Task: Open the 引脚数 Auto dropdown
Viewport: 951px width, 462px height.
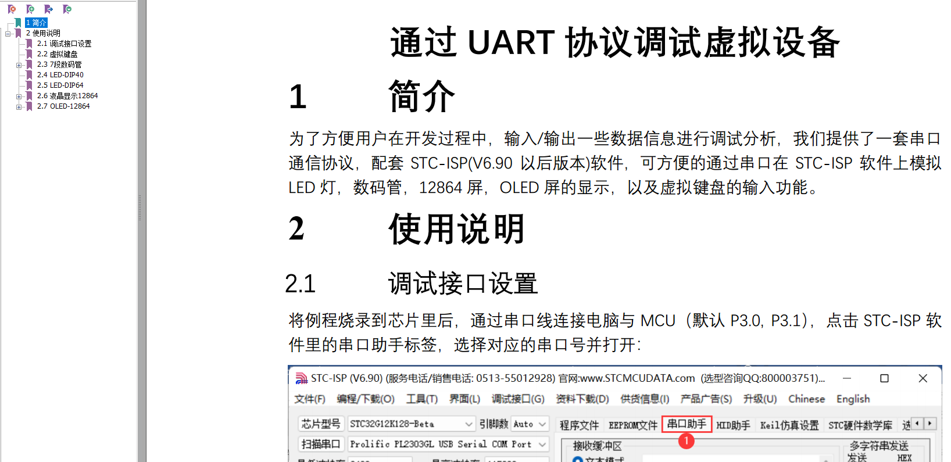Action: coord(530,424)
